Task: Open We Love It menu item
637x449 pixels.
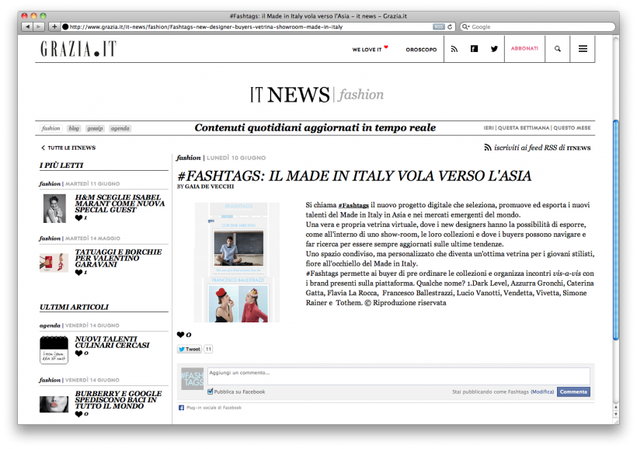Action: point(370,49)
